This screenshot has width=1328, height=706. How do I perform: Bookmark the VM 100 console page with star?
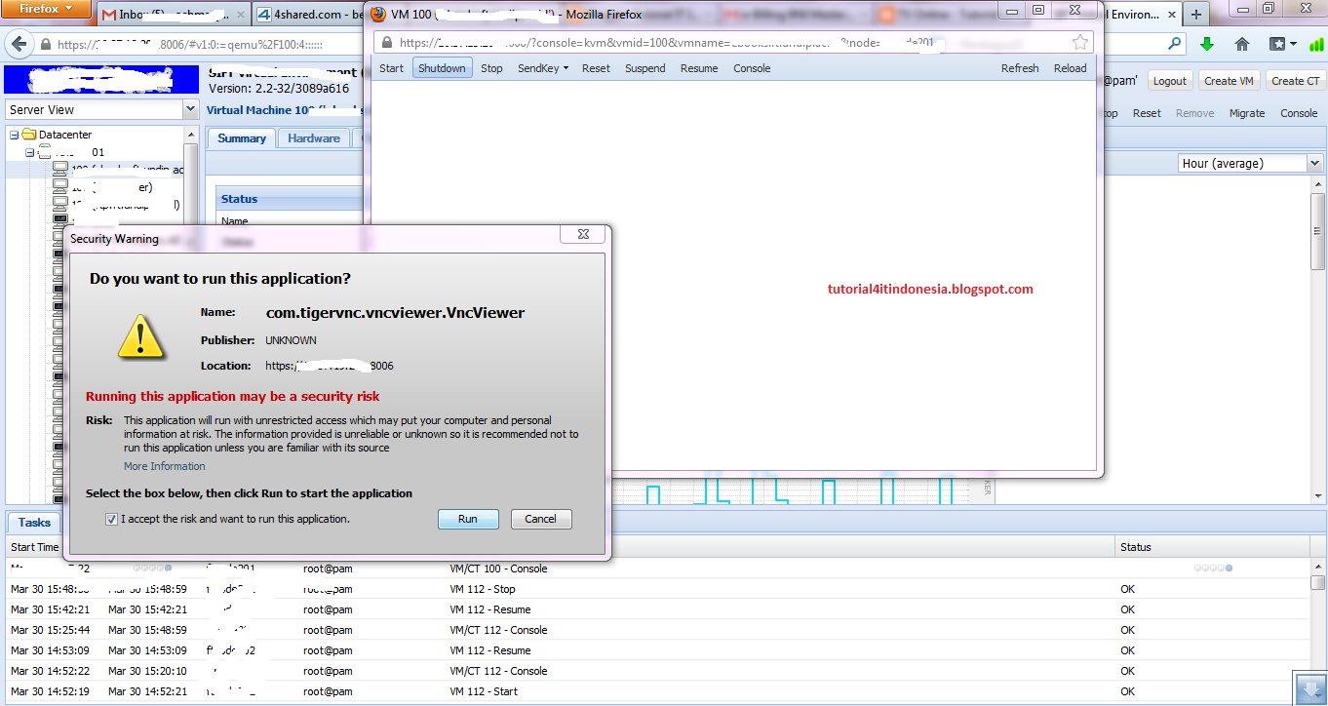1079,43
